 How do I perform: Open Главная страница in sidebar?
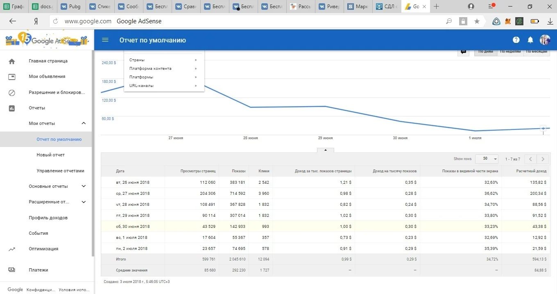coord(48,61)
